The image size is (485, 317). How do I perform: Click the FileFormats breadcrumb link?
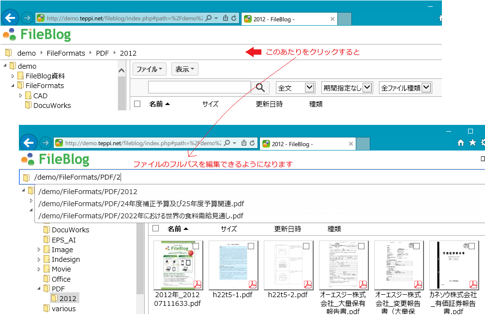click(66, 53)
